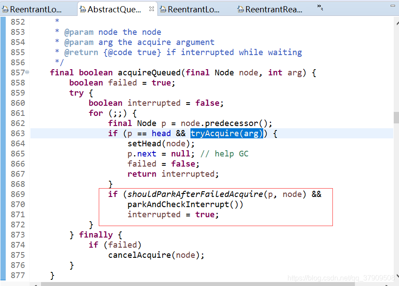This screenshot has height=286, width=399.
Task: Click line number 863 in the gutter
Action: [18, 134]
